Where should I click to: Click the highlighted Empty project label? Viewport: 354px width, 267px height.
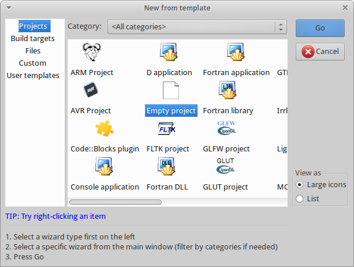point(171,111)
